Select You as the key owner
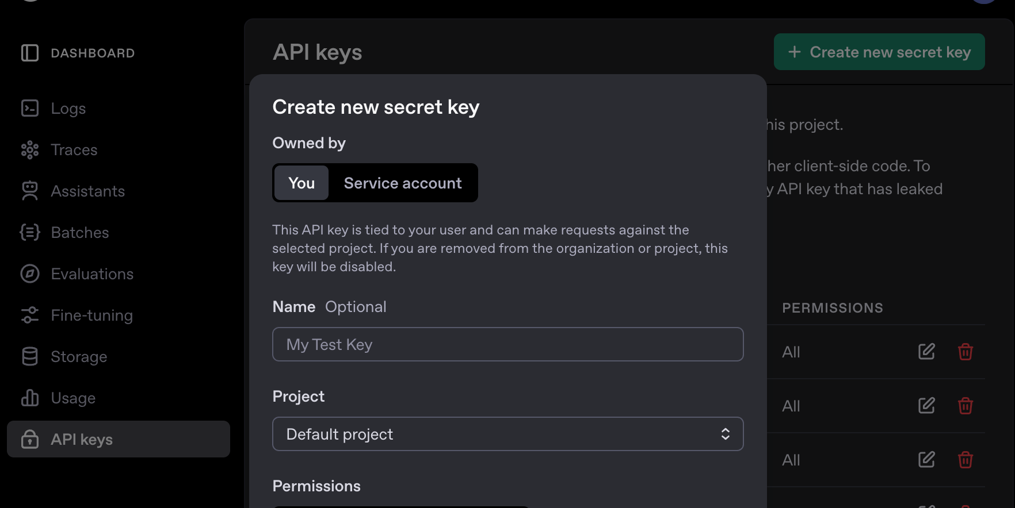1015x508 pixels. click(301, 183)
